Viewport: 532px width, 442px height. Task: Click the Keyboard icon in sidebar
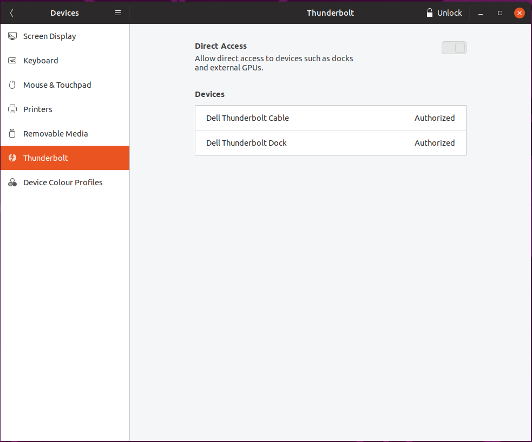(x=12, y=61)
